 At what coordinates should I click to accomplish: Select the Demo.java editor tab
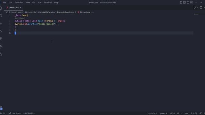click(x=13, y=8)
